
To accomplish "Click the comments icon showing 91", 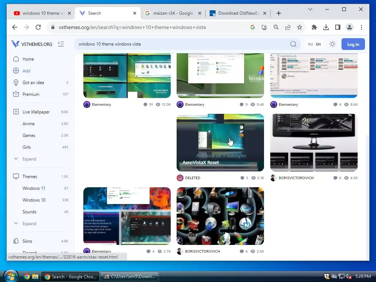I will tap(145, 105).
